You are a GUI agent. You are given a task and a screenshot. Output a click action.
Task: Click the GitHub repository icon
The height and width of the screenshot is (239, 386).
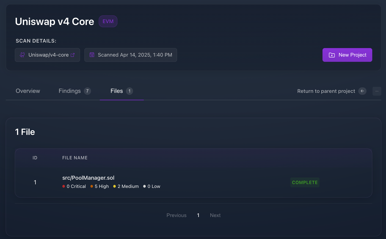[22, 55]
